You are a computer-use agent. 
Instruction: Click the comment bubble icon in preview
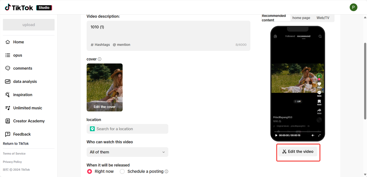(319, 93)
